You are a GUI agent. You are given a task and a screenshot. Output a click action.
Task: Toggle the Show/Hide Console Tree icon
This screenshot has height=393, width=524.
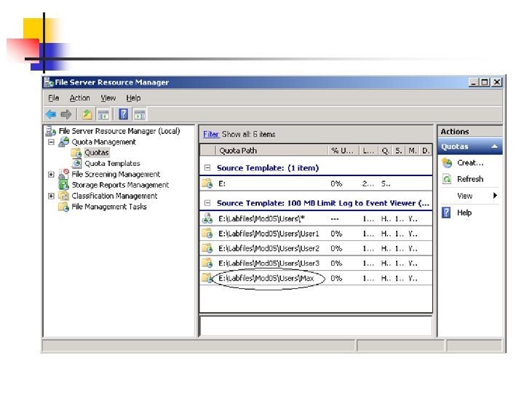[x=103, y=114]
